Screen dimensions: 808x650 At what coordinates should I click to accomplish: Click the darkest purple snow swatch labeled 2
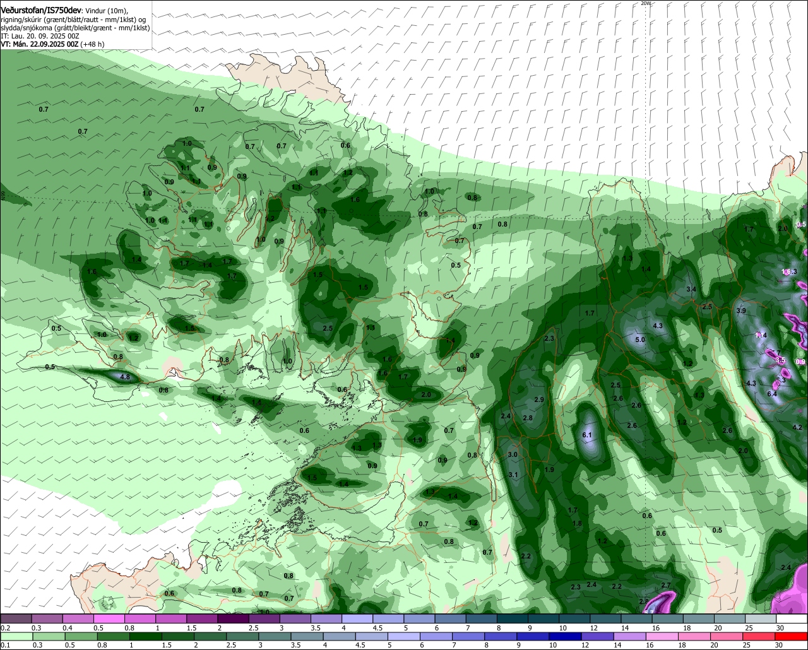point(234,619)
